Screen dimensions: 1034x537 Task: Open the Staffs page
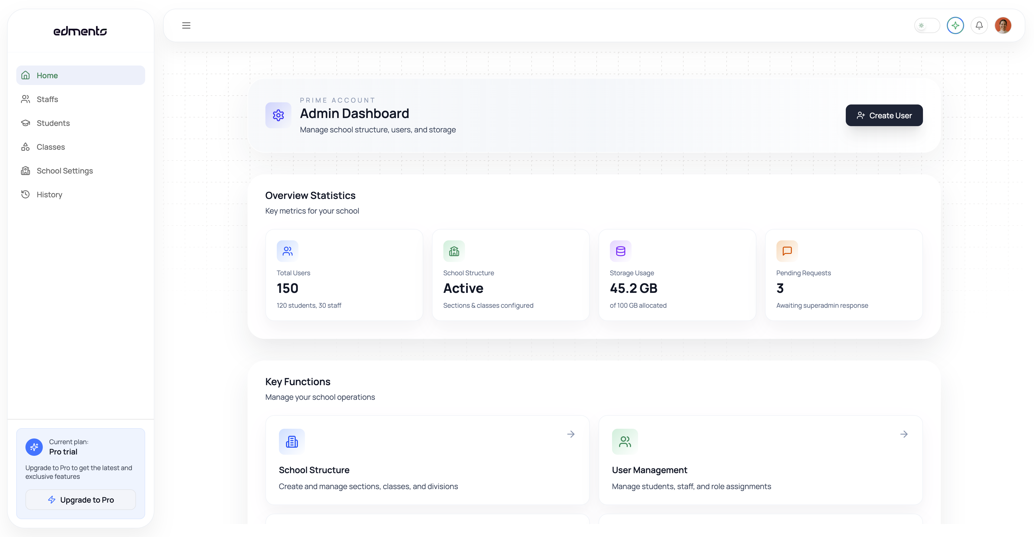coord(47,99)
